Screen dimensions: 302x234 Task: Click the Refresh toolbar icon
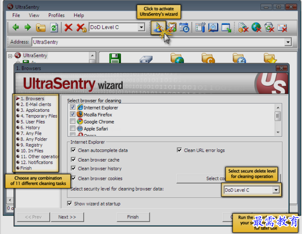54,28
